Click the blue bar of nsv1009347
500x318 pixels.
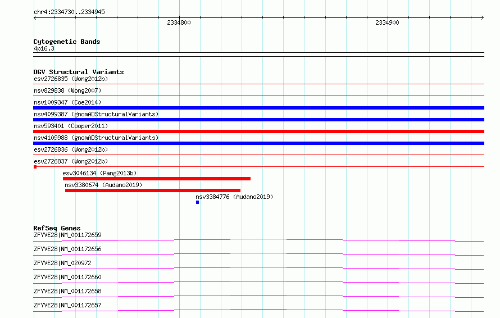[x=258, y=108]
